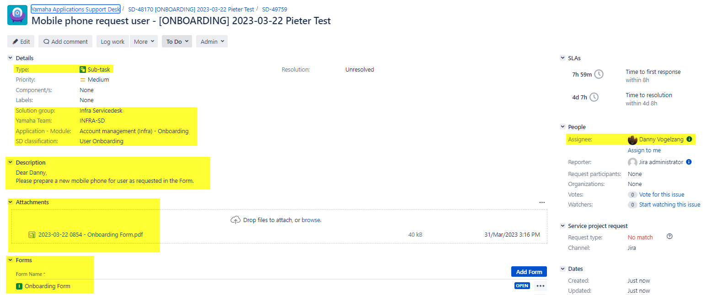
Task: Open parent issue SD-48170 breadcrumb link
Action: [191, 9]
